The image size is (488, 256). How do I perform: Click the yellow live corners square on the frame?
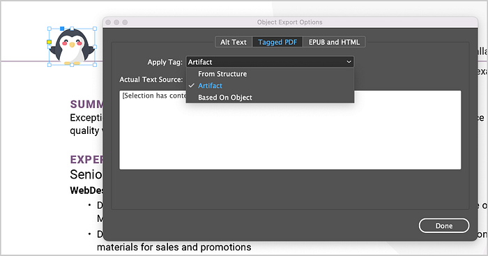(49, 42)
